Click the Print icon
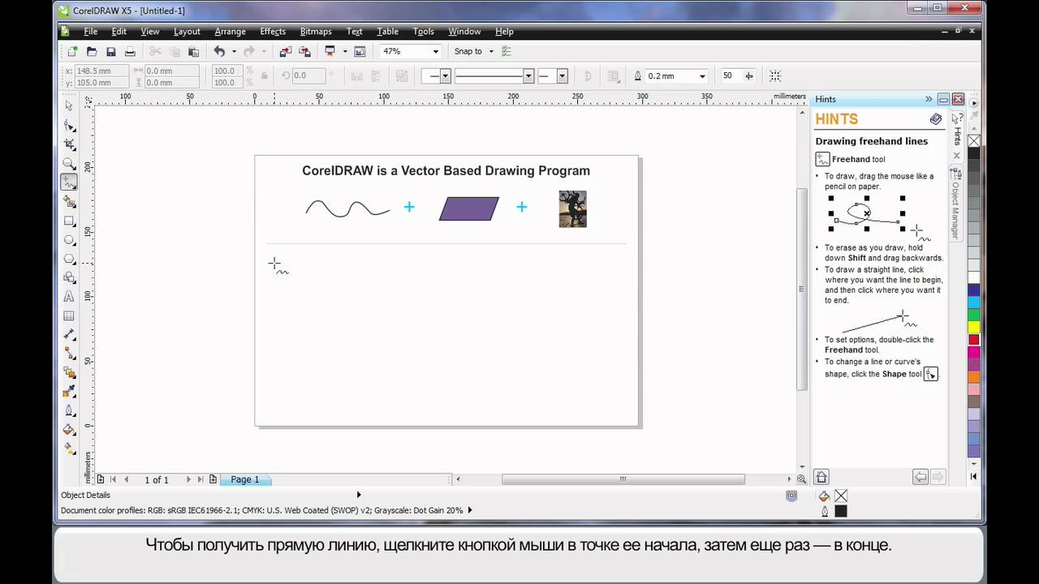Image resolution: width=1039 pixels, height=584 pixels. [130, 51]
